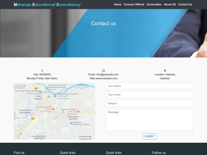Click the location pin icon

[165, 71]
